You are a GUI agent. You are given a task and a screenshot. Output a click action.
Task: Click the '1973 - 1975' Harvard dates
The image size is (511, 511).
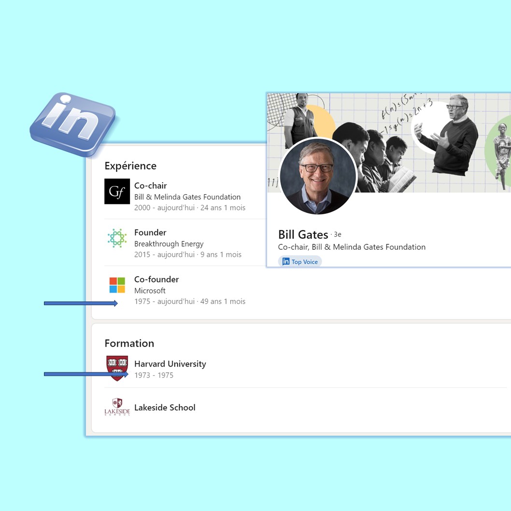pyautogui.click(x=154, y=375)
